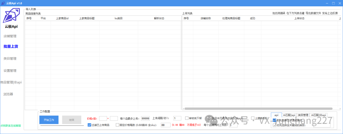Switch to the 类目管理 tab in 工作配置
The image size is (343, 134).
(x=303, y=115)
